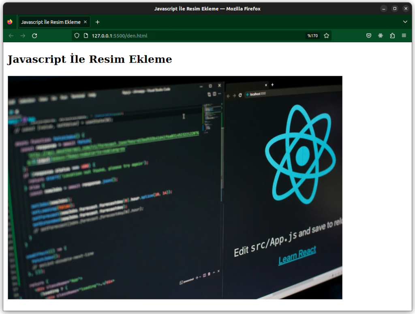415x314 pixels.
Task: Bookmark this page with star icon
Action: (326, 36)
